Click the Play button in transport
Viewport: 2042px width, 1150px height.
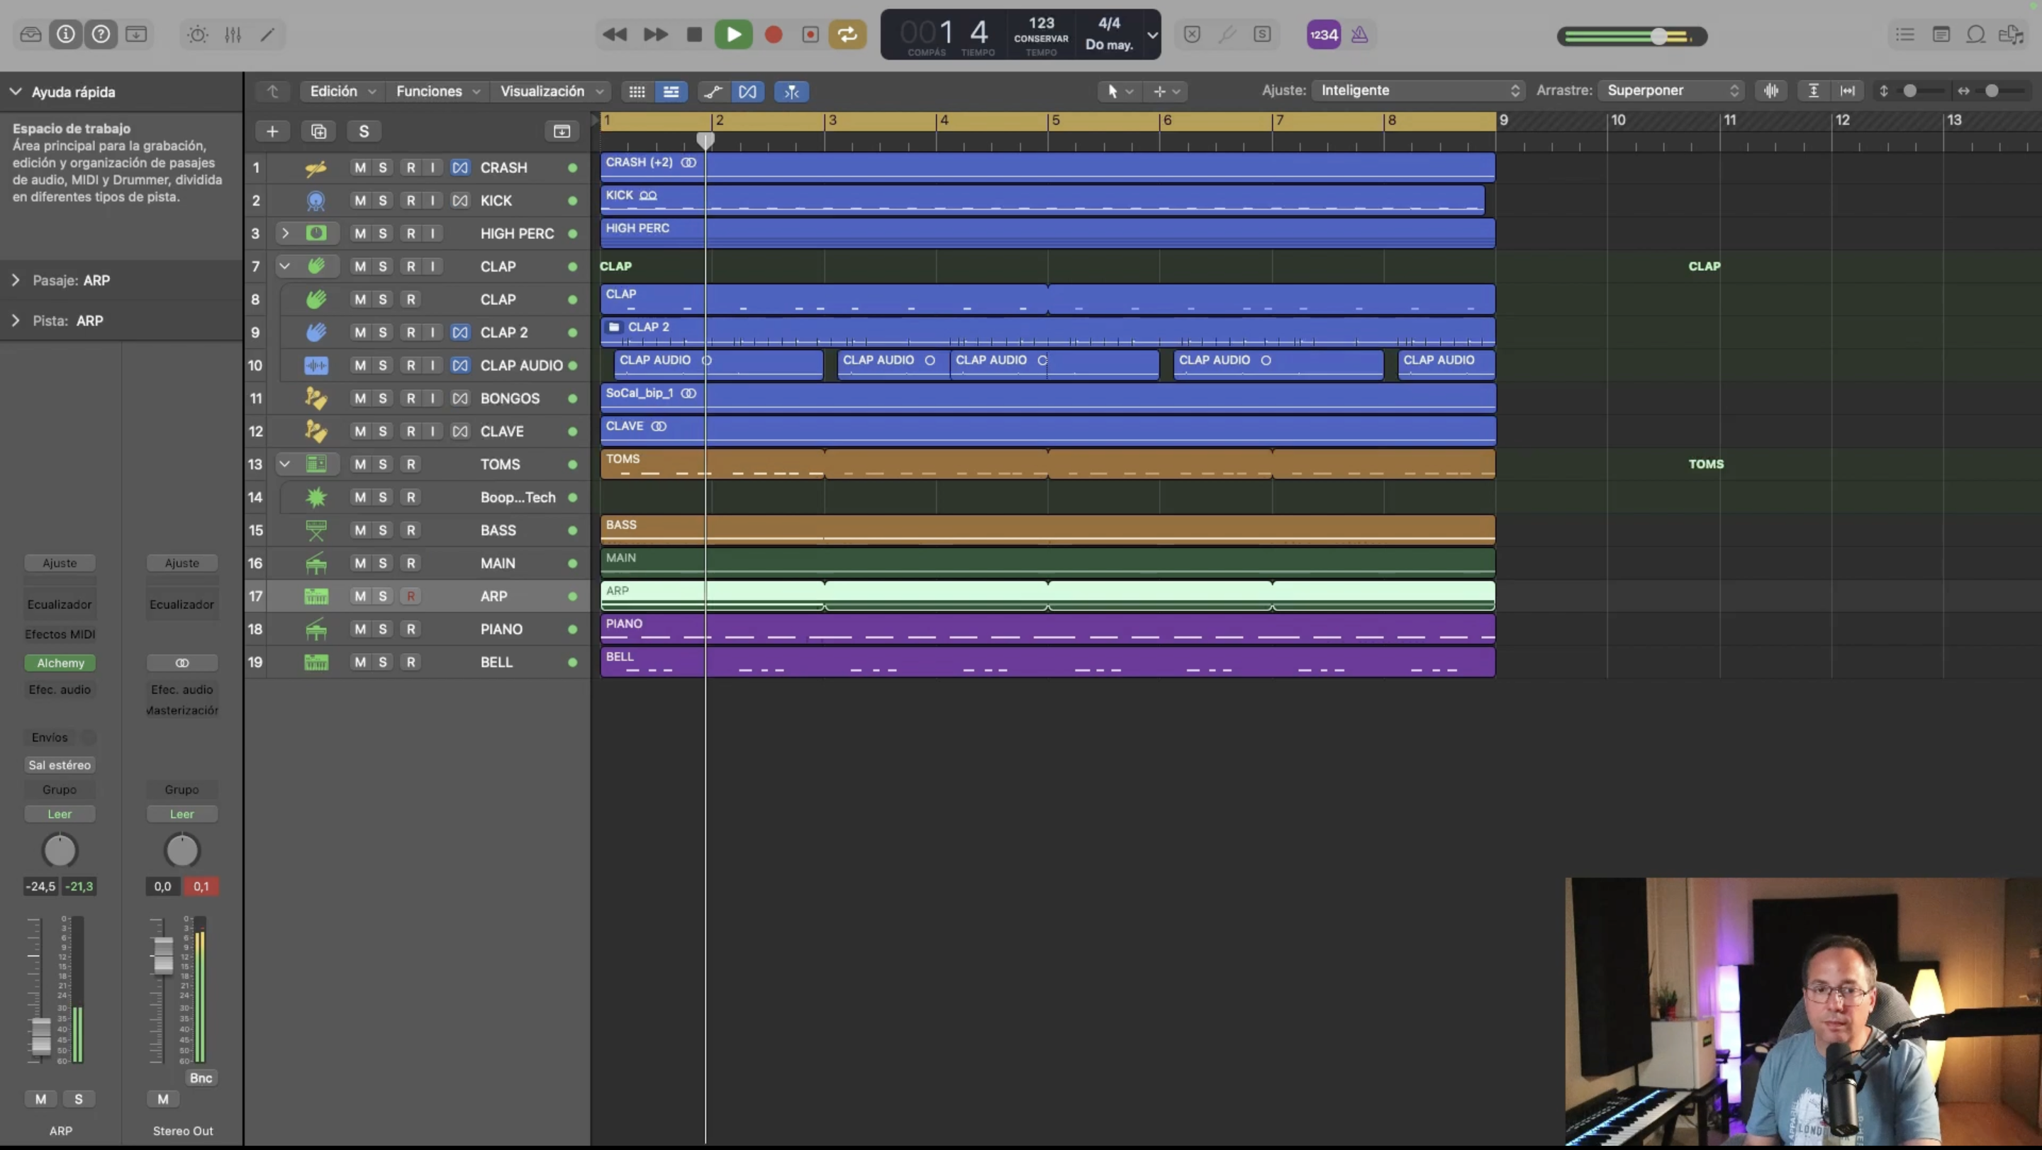click(733, 34)
